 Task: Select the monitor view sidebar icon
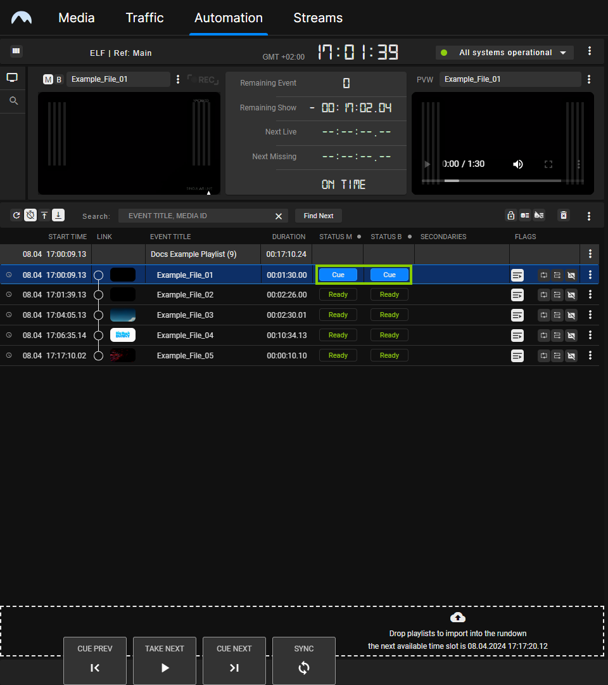(x=13, y=78)
